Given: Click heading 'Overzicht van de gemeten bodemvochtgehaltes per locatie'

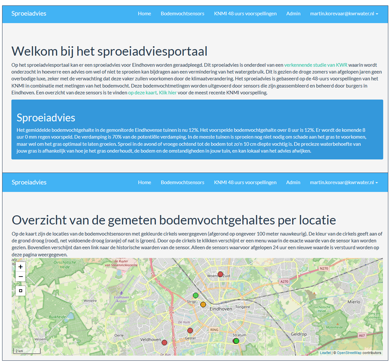Looking at the screenshot, I should [174, 220].
